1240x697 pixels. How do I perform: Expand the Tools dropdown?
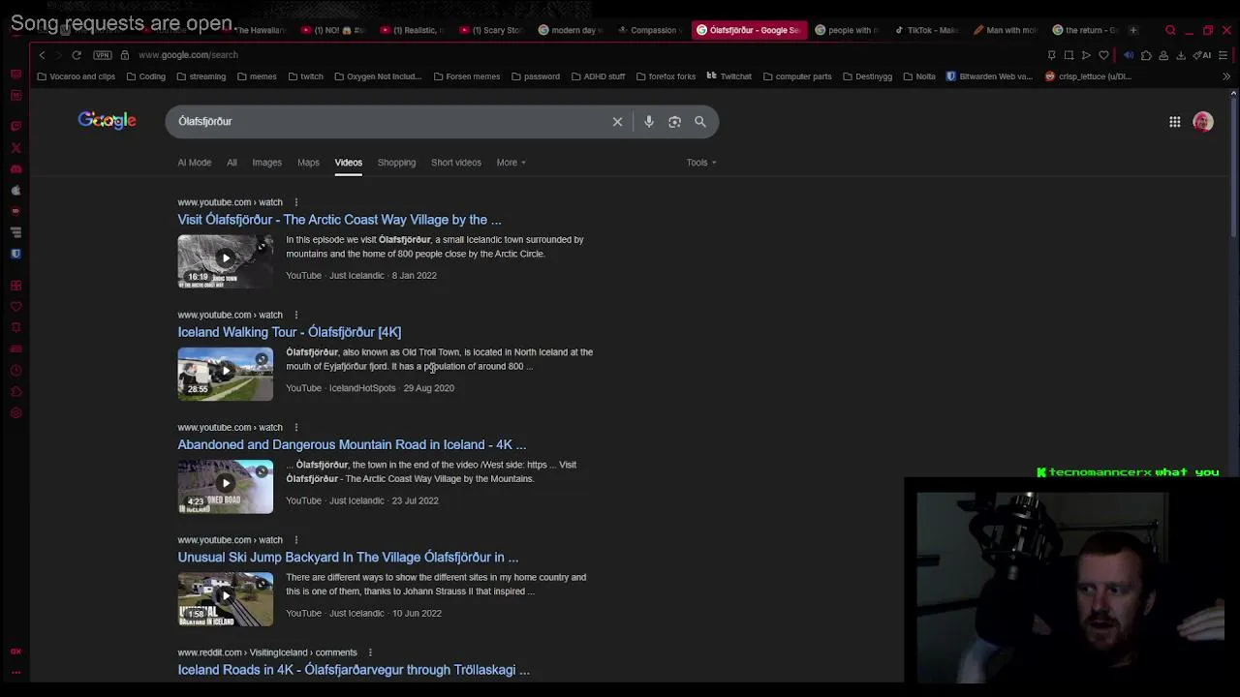point(701,163)
